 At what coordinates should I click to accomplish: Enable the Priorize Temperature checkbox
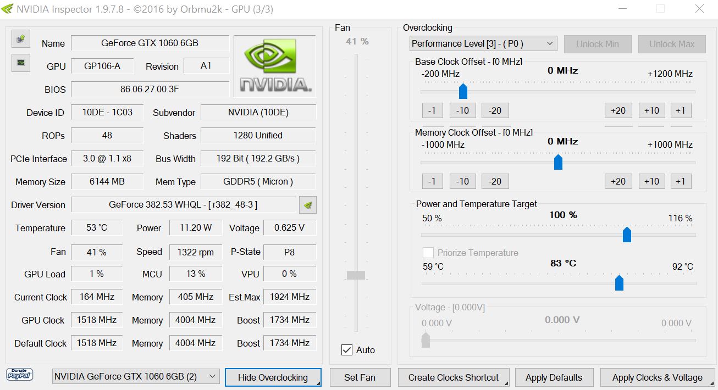pyautogui.click(x=428, y=253)
